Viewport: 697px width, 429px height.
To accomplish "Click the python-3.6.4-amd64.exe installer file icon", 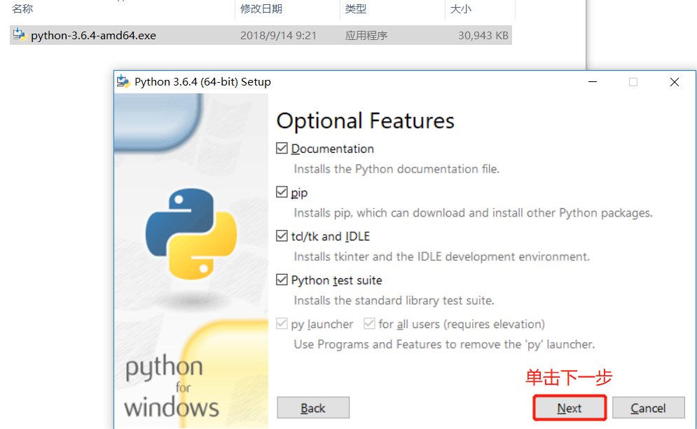I will (20, 35).
